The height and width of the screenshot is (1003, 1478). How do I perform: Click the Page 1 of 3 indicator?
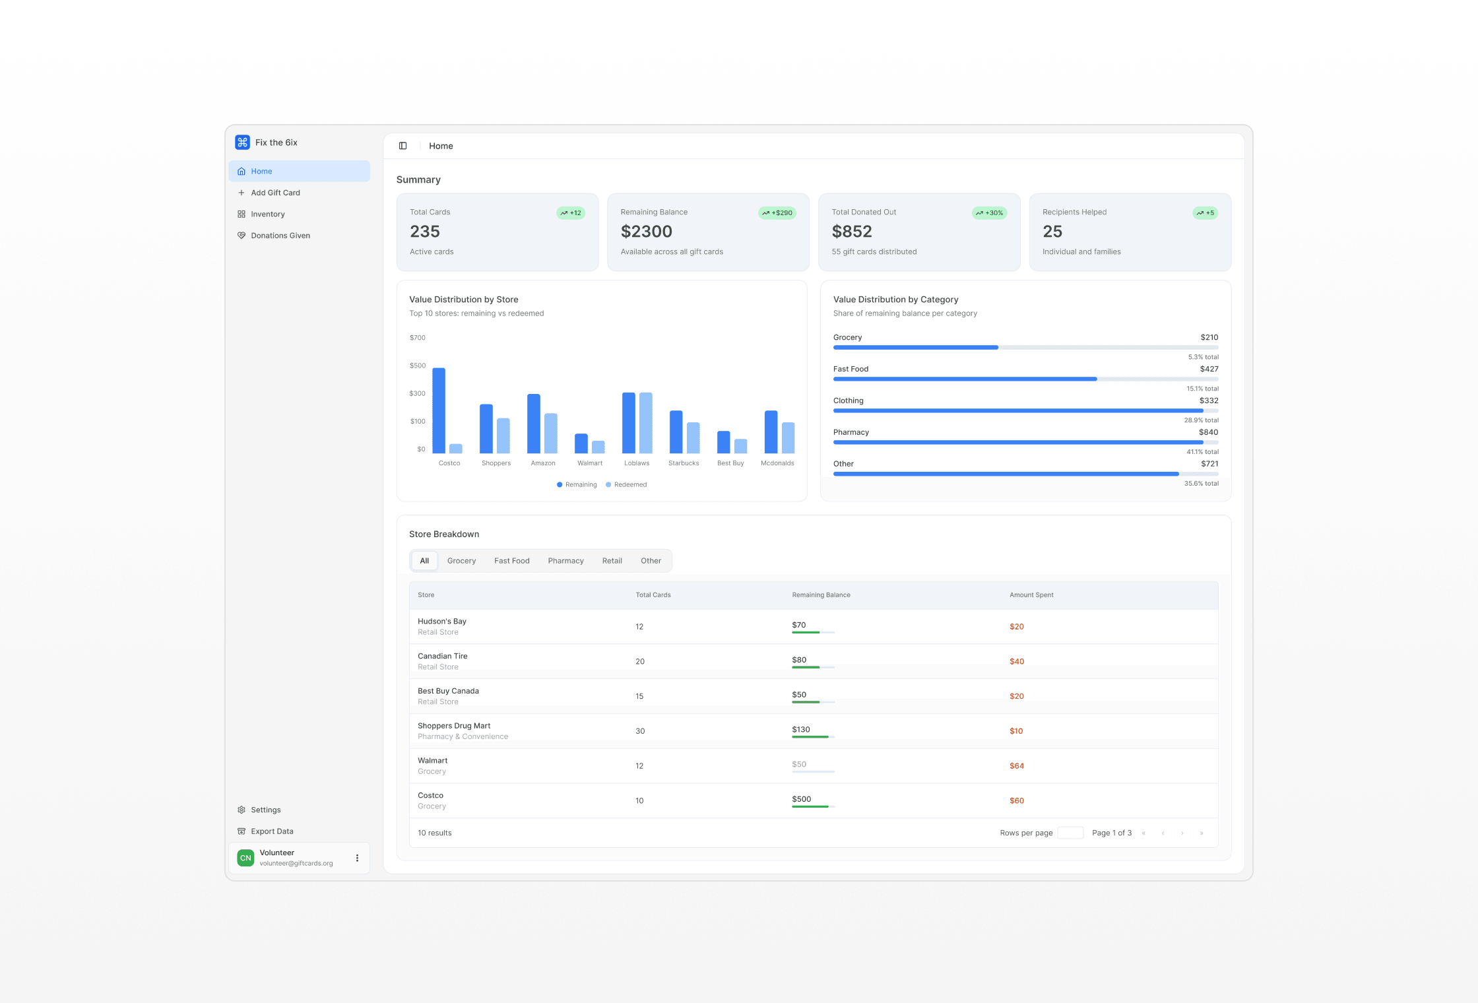1111,833
